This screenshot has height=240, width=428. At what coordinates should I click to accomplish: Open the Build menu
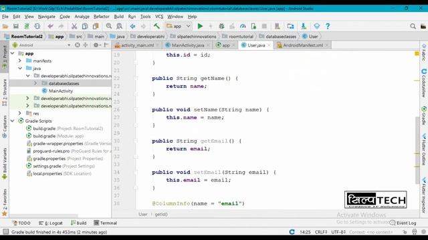tap(119, 17)
